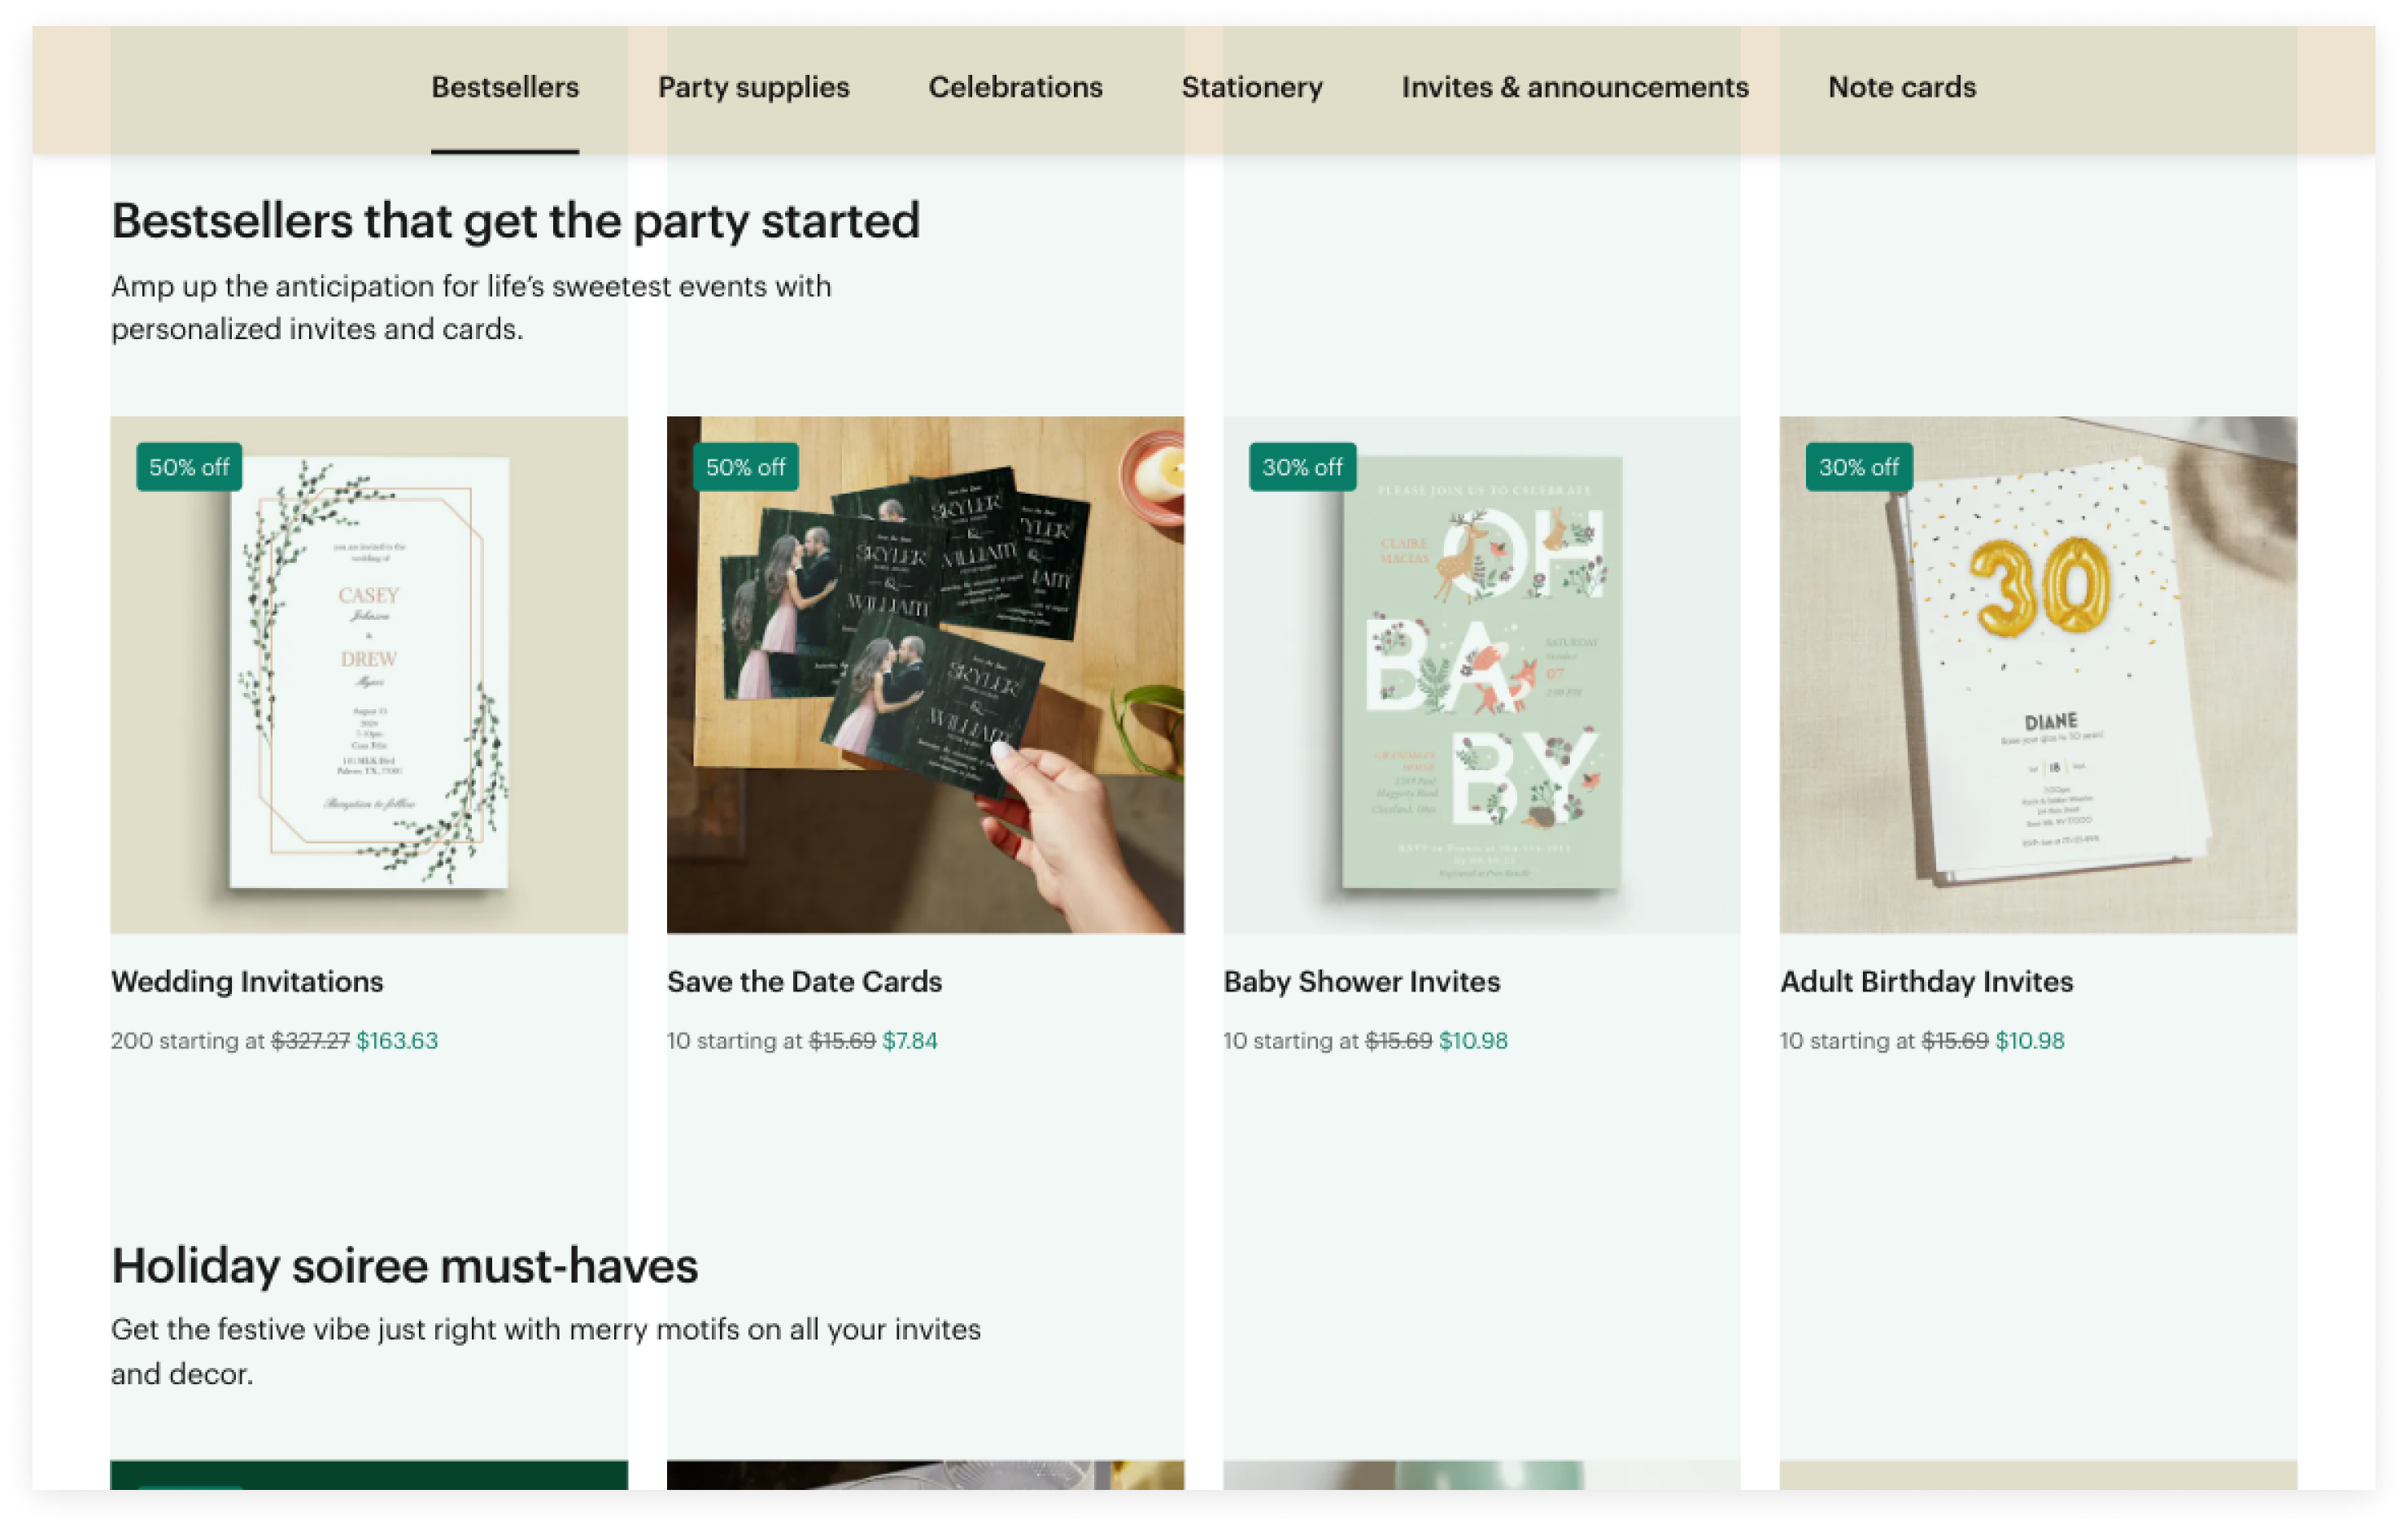Select the Bestsellers tab
This screenshot has width=2408, height=1529.
point(504,88)
